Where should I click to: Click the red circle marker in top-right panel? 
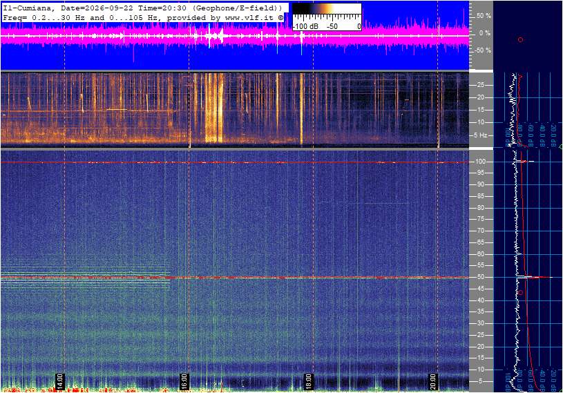tap(520, 40)
